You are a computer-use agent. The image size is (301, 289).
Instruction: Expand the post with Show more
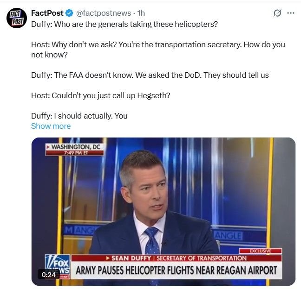(x=51, y=126)
